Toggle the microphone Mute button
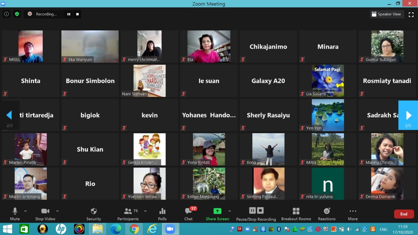418x235 pixels. tap(15, 214)
